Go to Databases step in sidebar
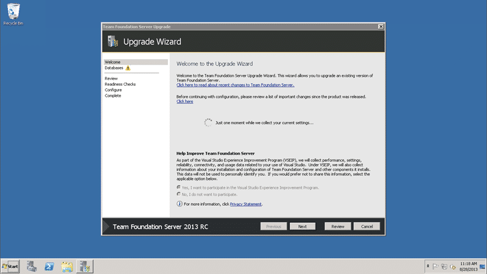 (x=114, y=68)
